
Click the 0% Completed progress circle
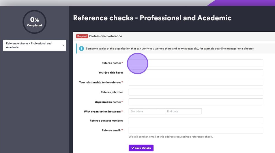pos(34,22)
